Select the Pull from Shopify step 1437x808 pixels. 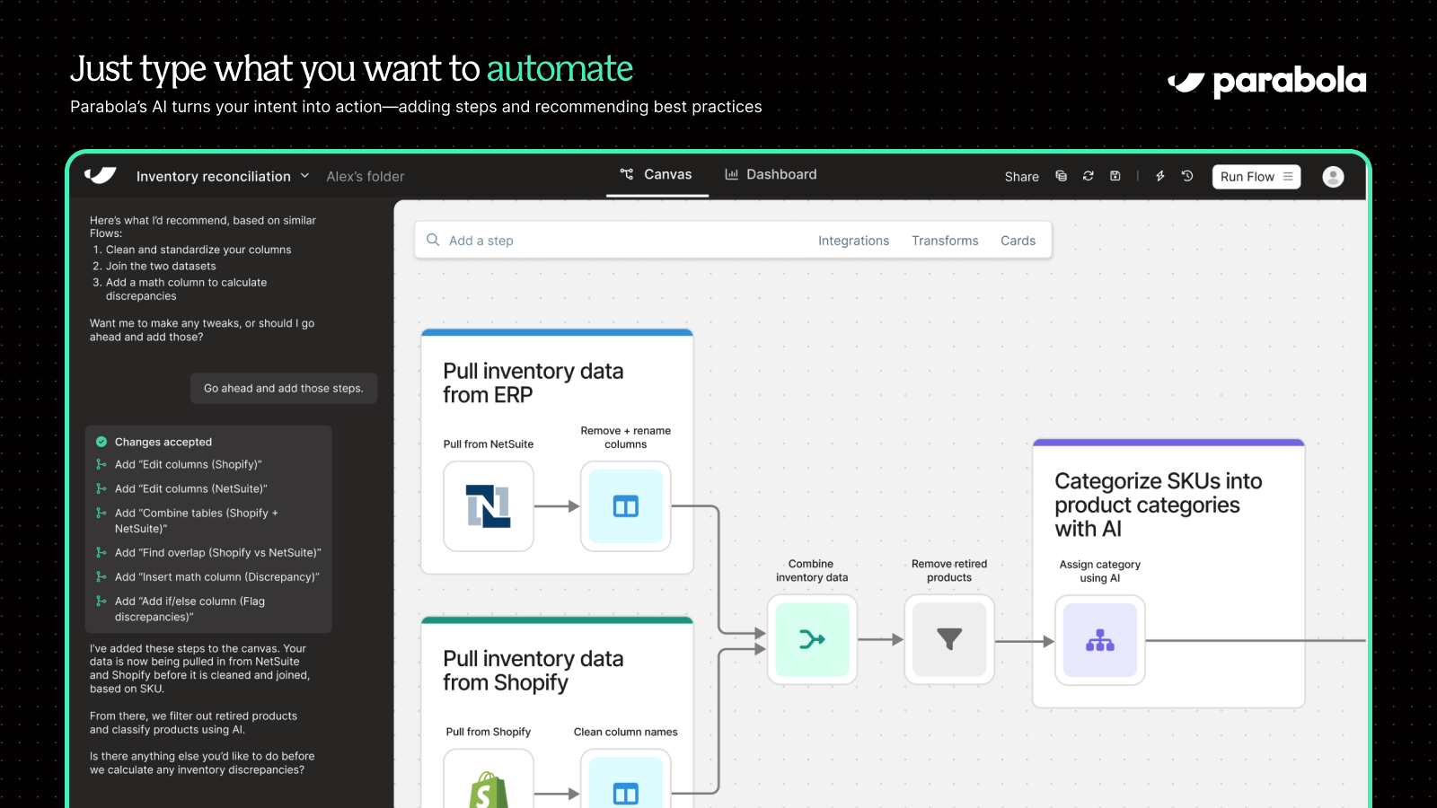point(489,779)
